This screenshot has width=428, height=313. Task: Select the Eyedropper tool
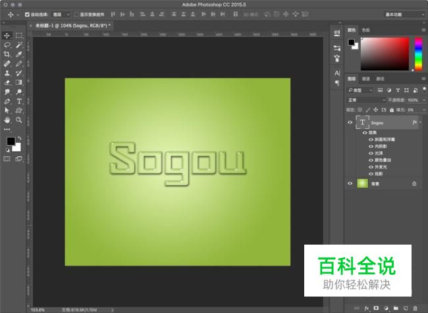(19, 55)
